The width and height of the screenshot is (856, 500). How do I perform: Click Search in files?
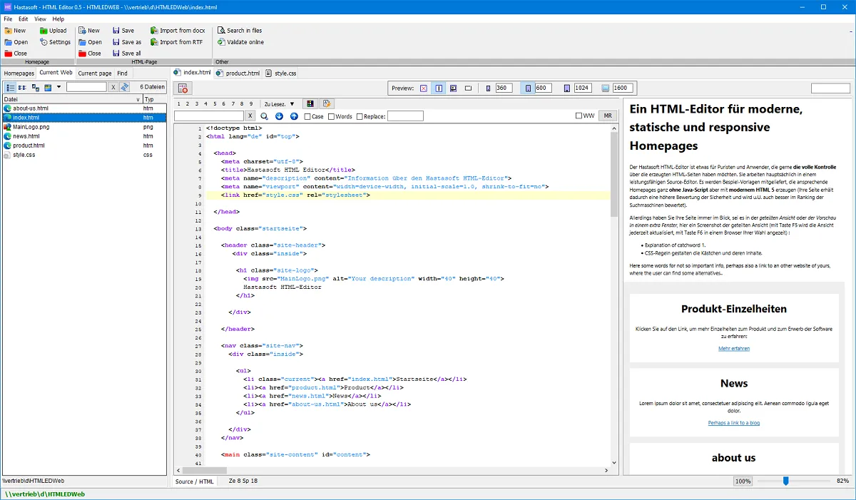pos(244,31)
